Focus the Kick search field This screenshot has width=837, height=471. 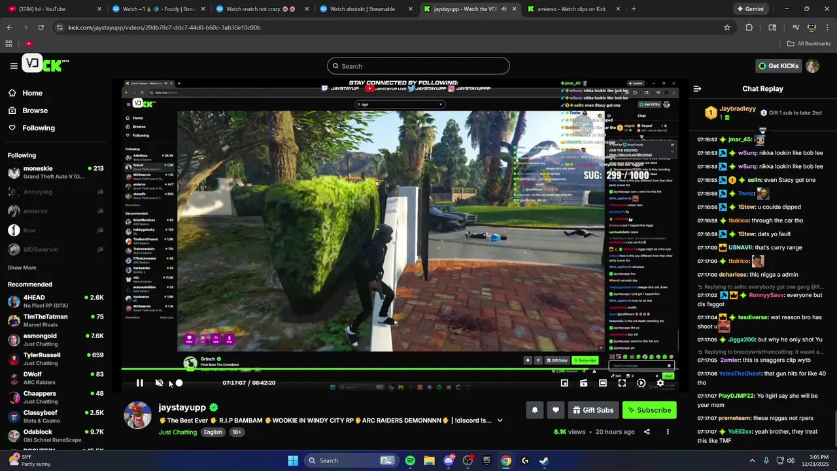pyautogui.click(x=418, y=66)
